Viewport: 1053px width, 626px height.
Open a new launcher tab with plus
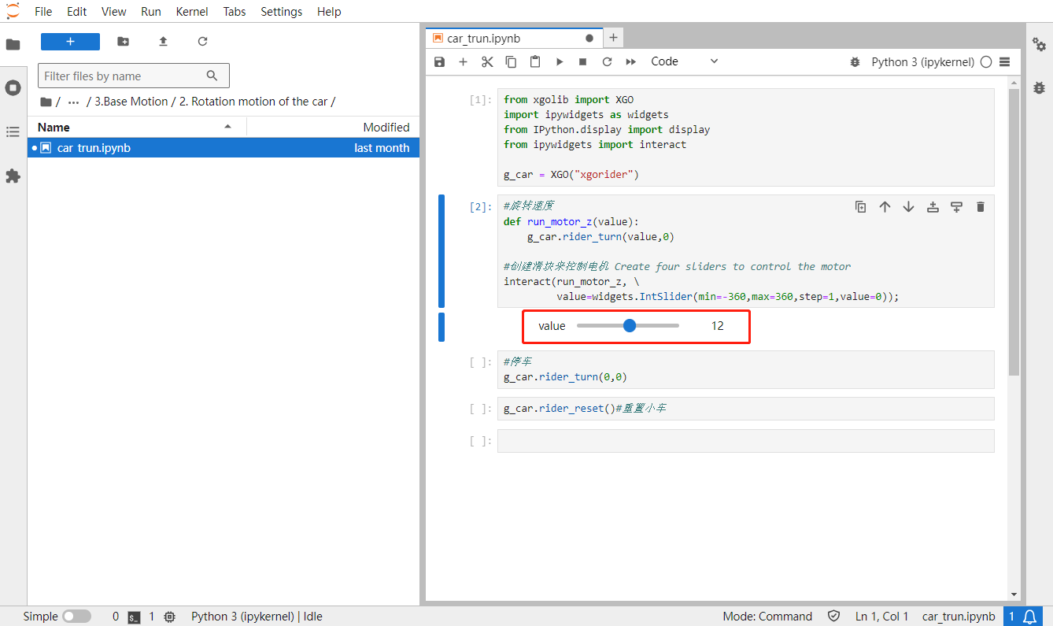614,37
